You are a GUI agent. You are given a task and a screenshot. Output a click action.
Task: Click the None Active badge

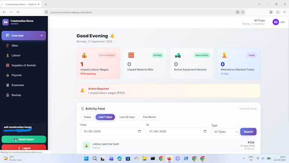coord(201,55)
